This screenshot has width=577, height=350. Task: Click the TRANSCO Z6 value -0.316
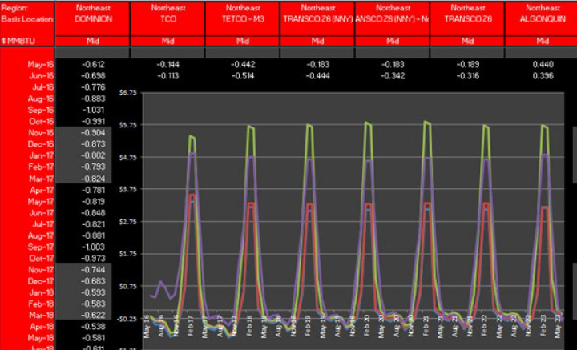(468, 76)
